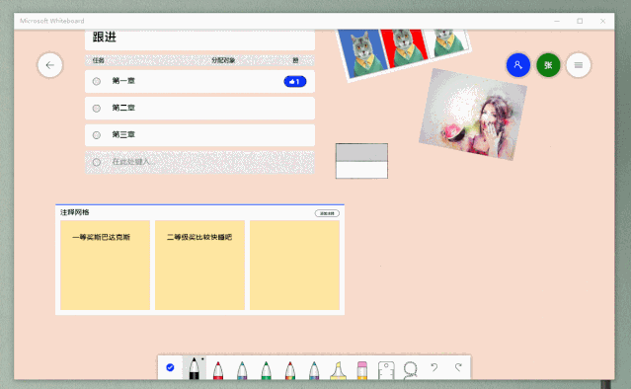Check the circle for 第三章 task

click(x=97, y=135)
